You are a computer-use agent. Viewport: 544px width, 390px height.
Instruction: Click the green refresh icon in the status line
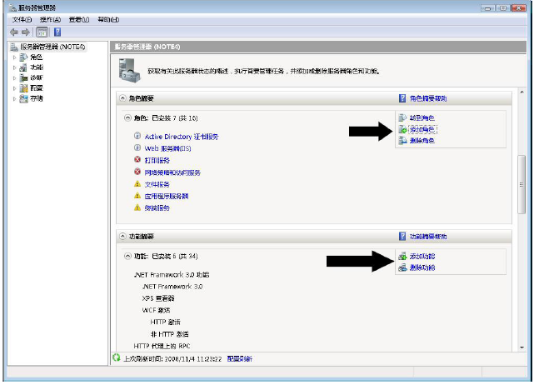117,357
